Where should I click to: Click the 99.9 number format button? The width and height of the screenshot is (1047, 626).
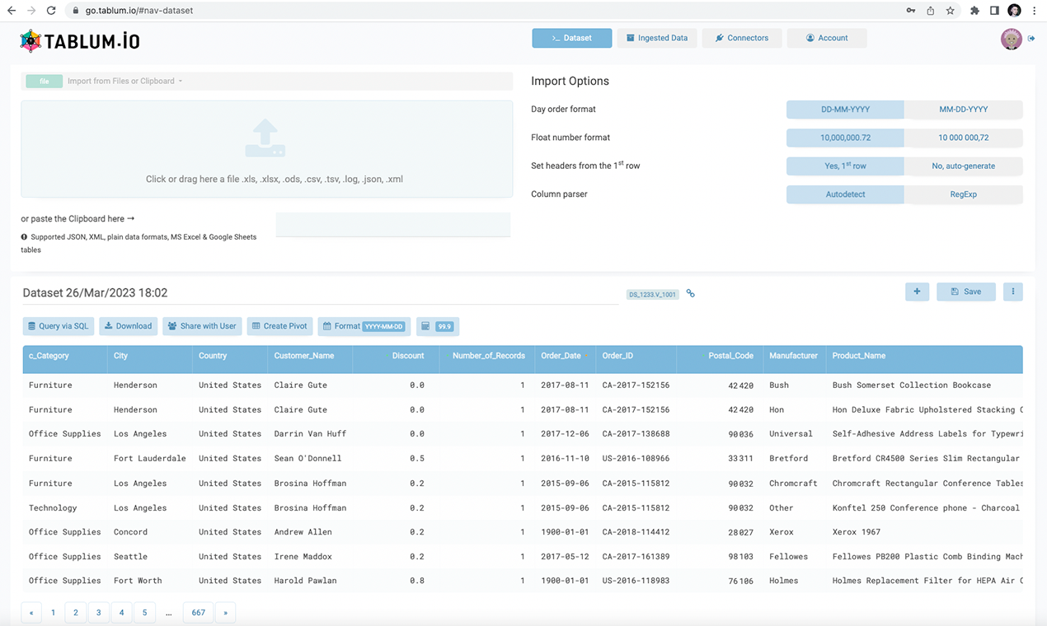438,326
